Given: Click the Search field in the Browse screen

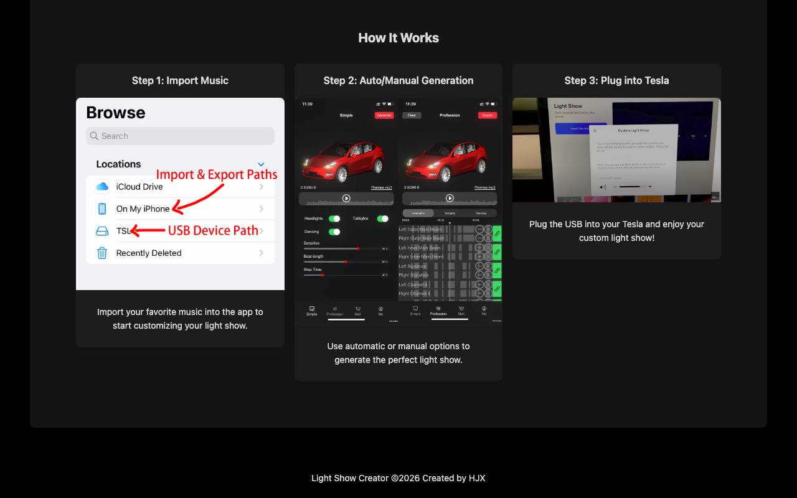Looking at the screenshot, I should [x=180, y=136].
